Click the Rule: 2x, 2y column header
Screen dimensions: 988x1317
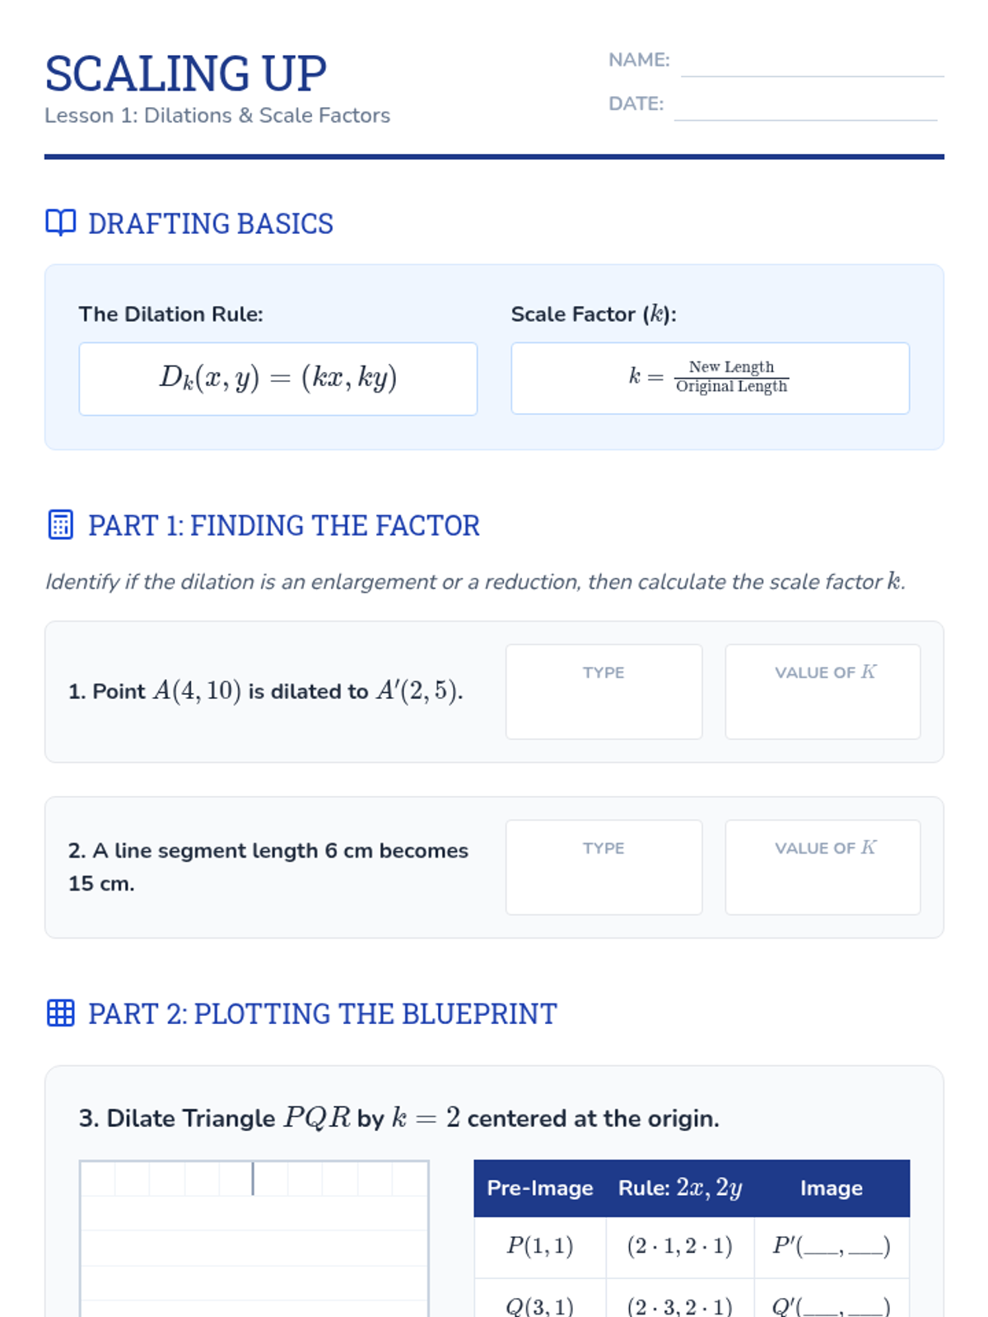pyautogui.click(x=680, y=1188)
